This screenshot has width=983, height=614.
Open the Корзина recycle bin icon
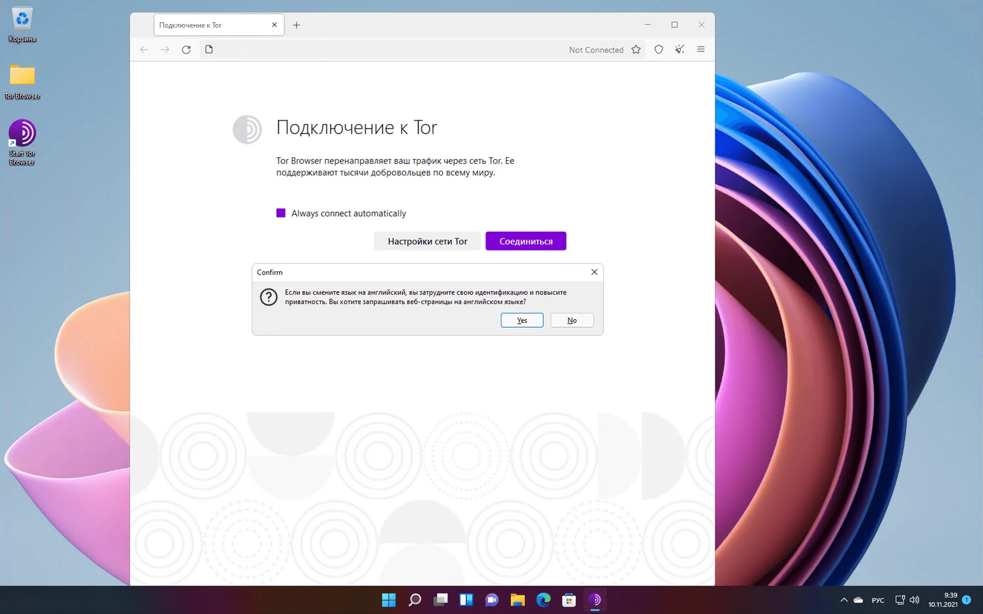tap(22, 24)
